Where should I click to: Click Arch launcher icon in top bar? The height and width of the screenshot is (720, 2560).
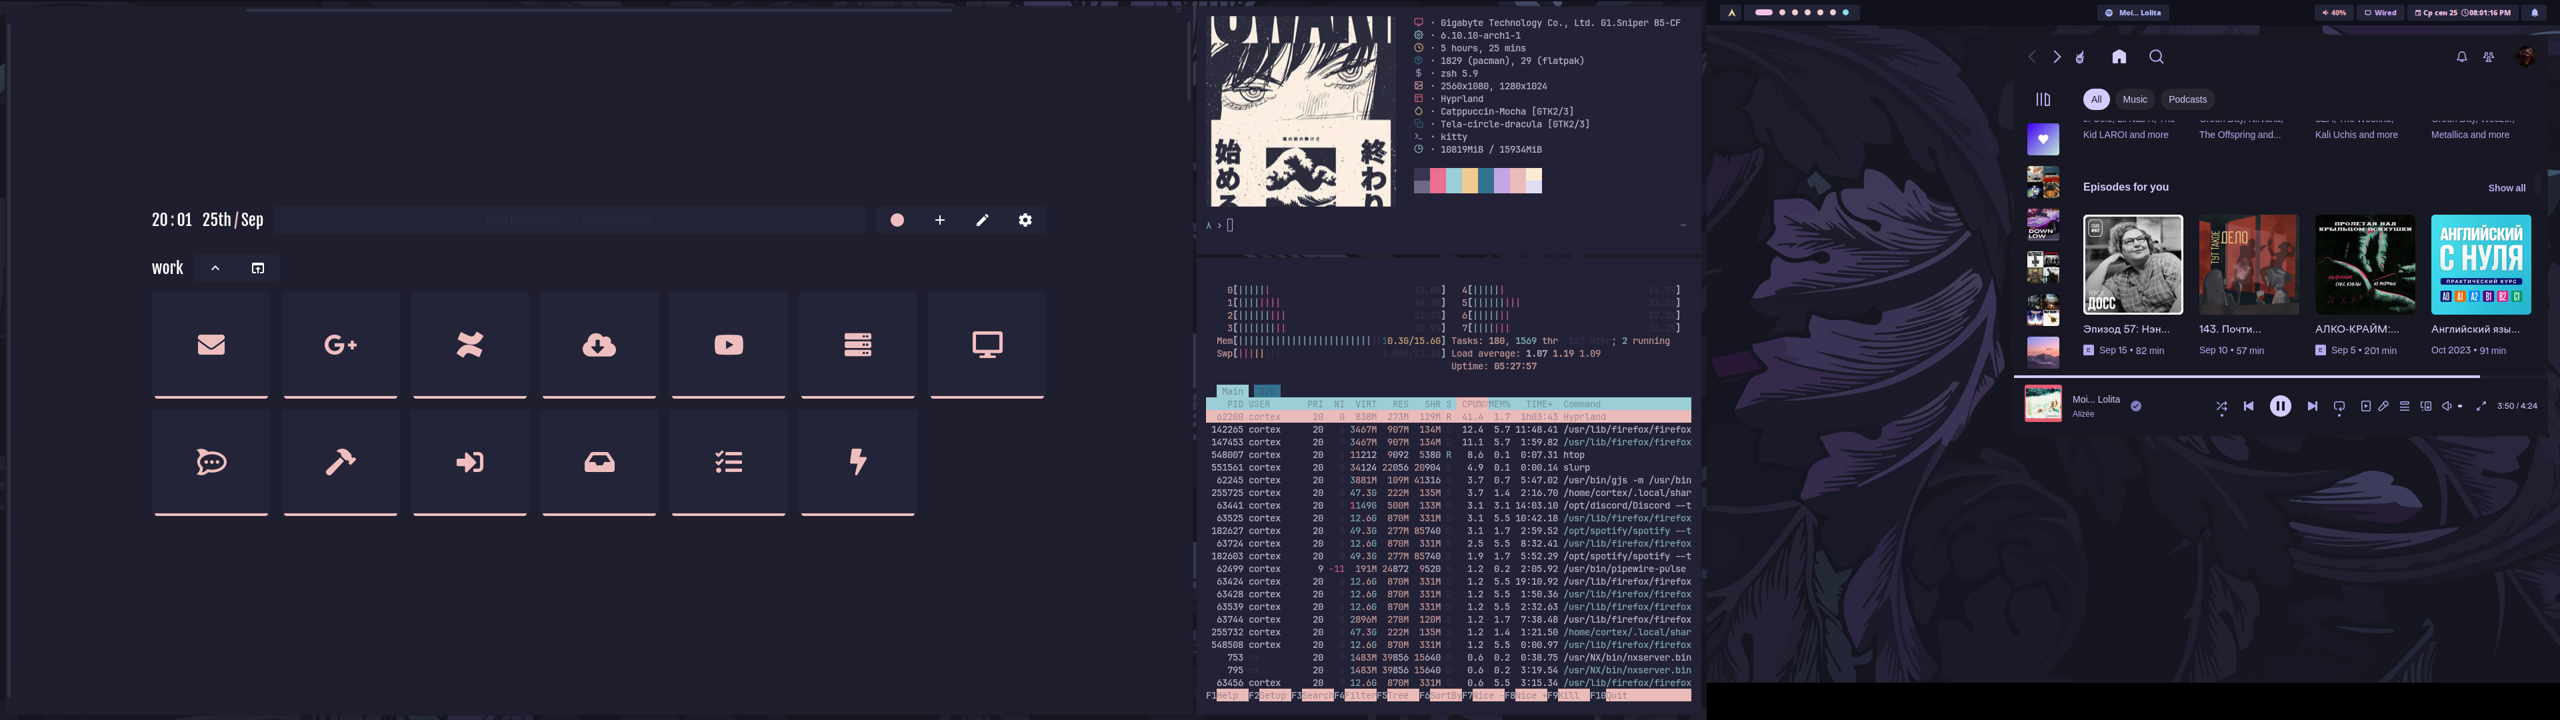tap(1732, 13)
